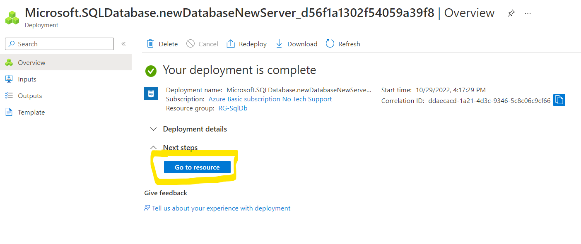Click the Template document icon

point(9,112)
